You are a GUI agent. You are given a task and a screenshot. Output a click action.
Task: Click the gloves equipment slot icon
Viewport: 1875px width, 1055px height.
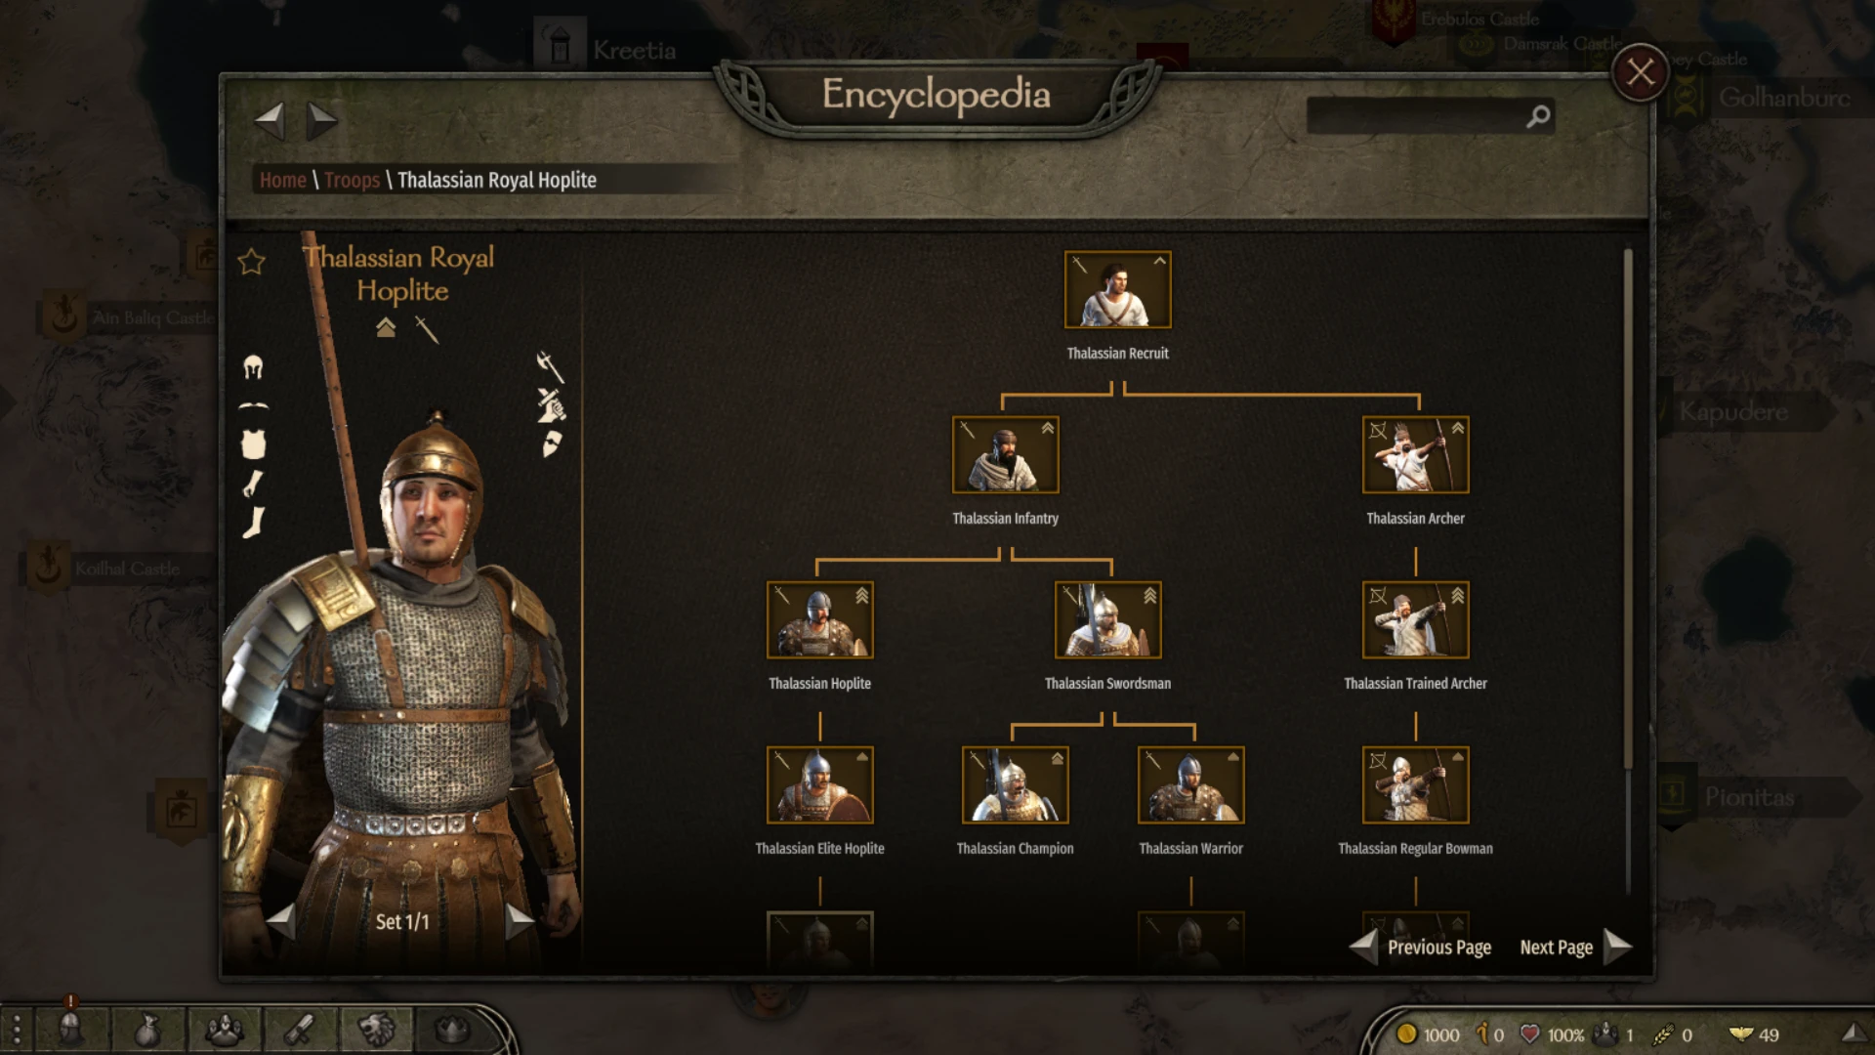click(253, 484)
